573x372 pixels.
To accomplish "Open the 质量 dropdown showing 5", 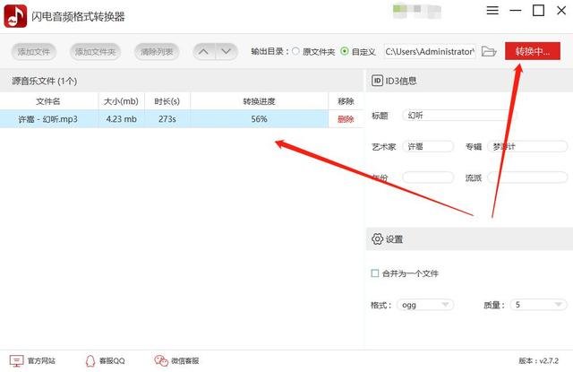I will pos(539,305).
